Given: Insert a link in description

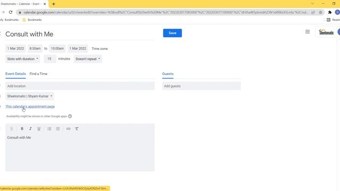Looking at the screenshot, I should coord(69,128).
